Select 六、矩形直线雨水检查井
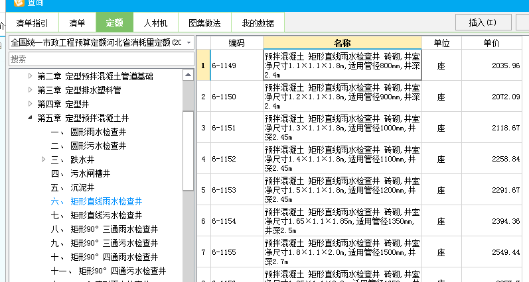 click(96, 202)
